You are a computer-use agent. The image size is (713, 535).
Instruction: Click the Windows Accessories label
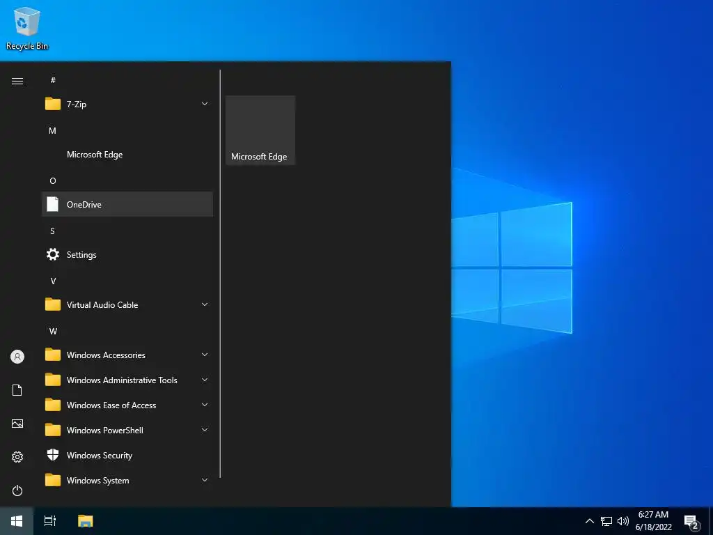tap(106, 355)
